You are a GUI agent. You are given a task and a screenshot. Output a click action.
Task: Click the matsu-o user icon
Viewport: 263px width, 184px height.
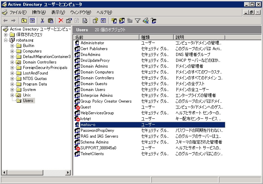coord(77,125)
